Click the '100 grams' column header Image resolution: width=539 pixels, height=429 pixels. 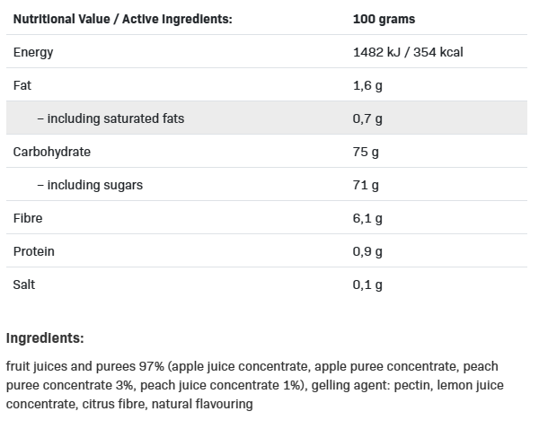(x=384, y=19)
